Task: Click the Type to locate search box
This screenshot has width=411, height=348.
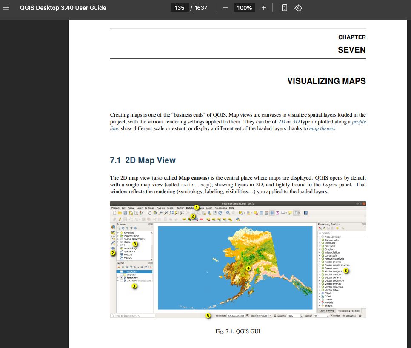Action: [x=133, y=316]
